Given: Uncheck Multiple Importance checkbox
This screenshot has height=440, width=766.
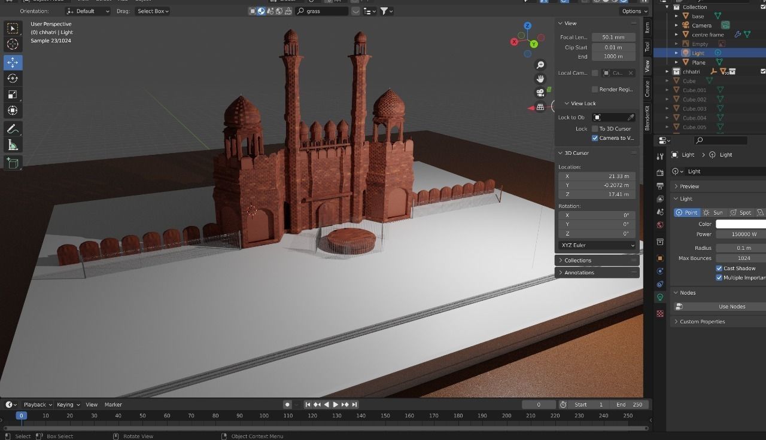Looking at the screenshot, I should point(719,277).
